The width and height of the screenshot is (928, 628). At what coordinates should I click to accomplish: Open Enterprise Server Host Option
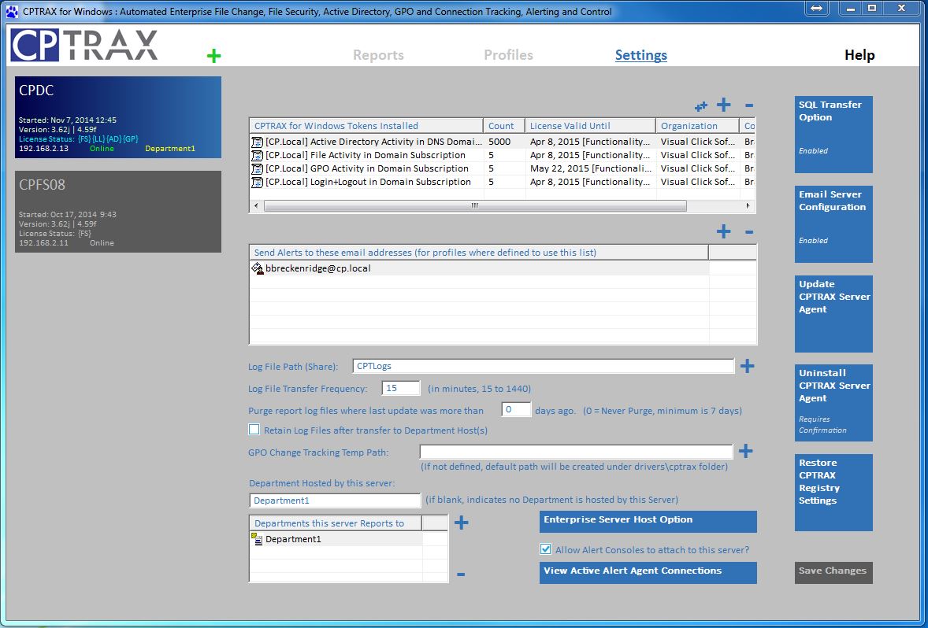tap(648, 522)
